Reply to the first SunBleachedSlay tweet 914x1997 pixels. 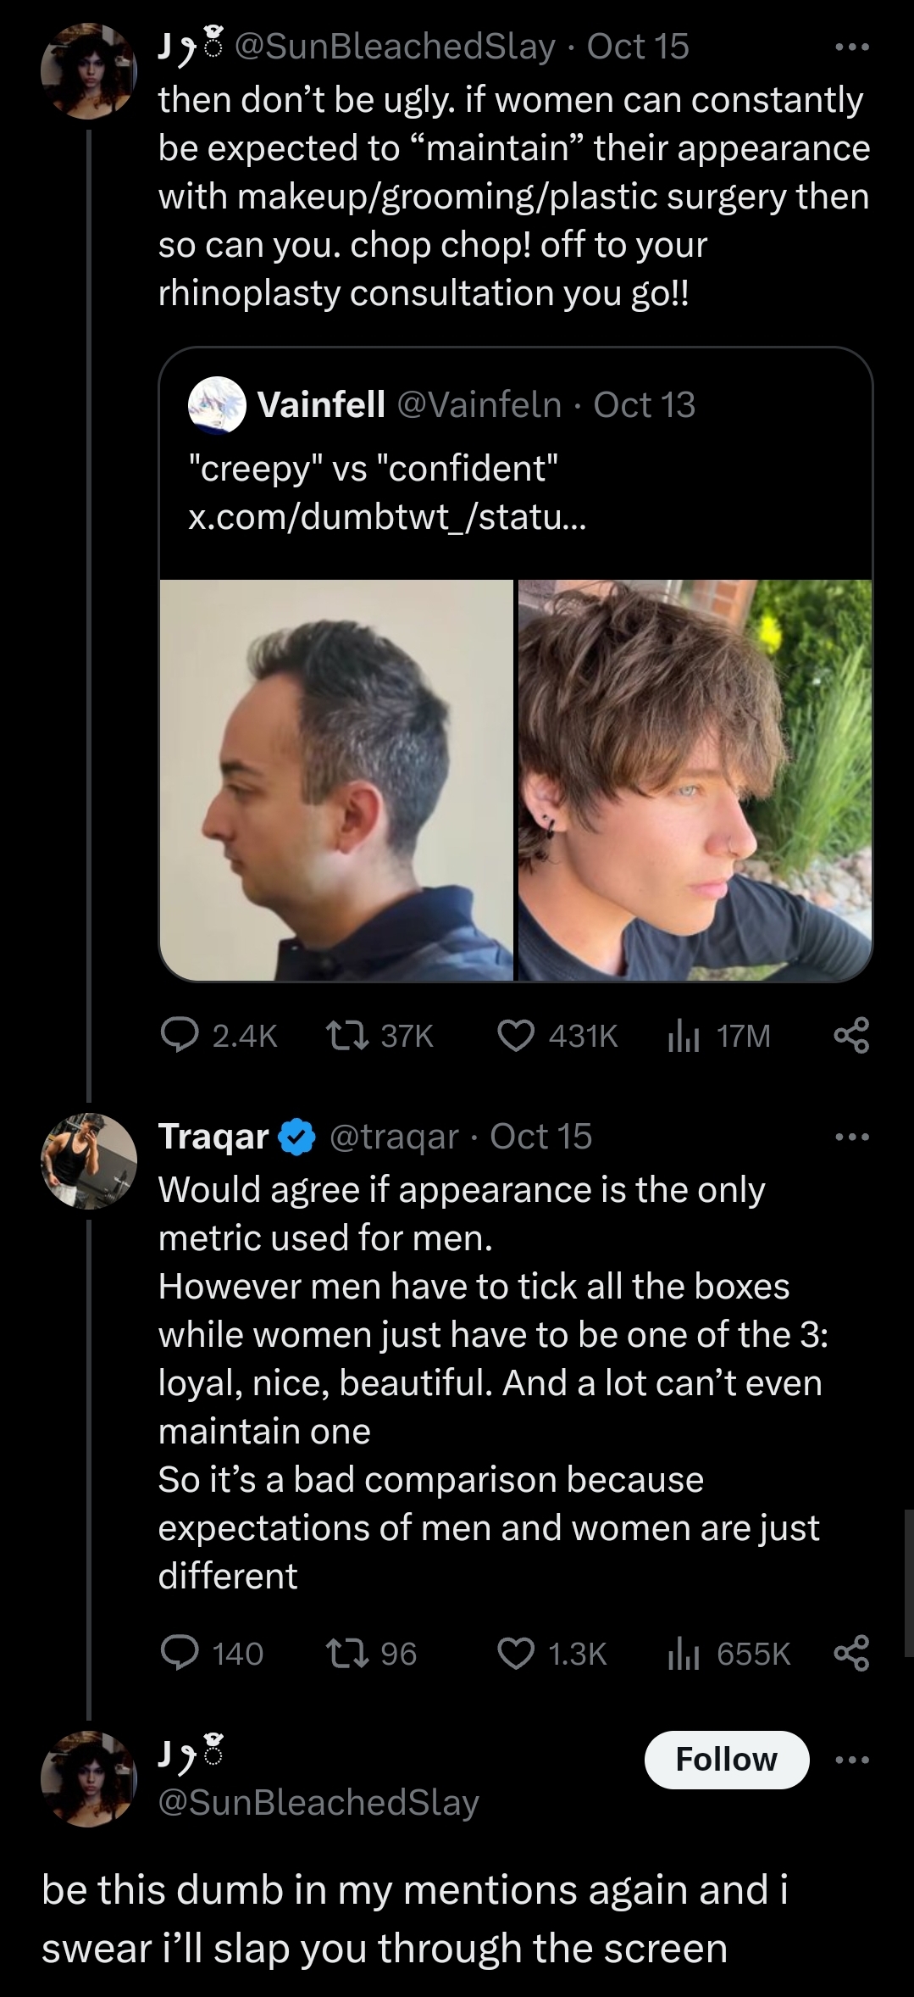180,1036
